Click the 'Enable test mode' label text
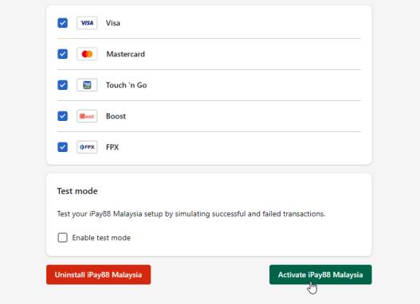Viewport: 420px width, 304px height. [x=101, y=238]
